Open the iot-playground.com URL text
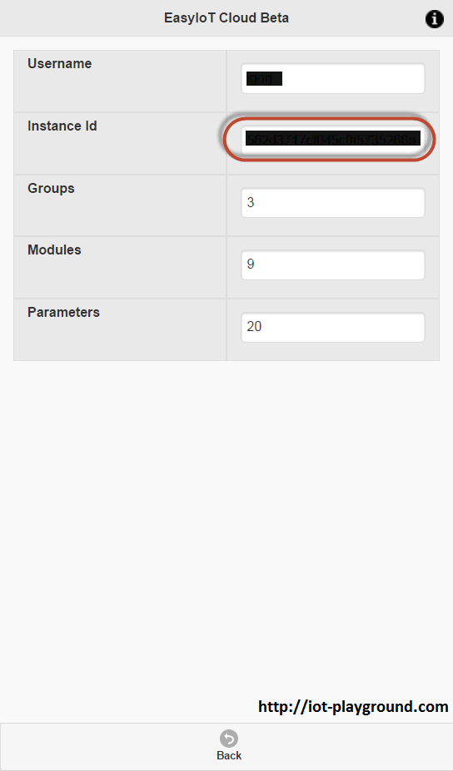Image resolution: width=453 pixels, height=771 pixels. 353,707
